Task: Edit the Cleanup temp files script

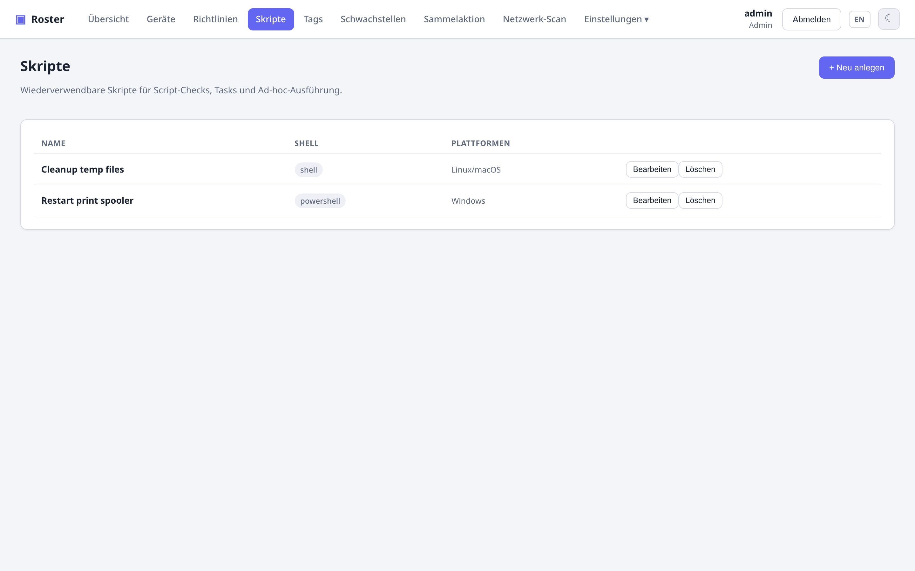Action: tap(652, 169)
